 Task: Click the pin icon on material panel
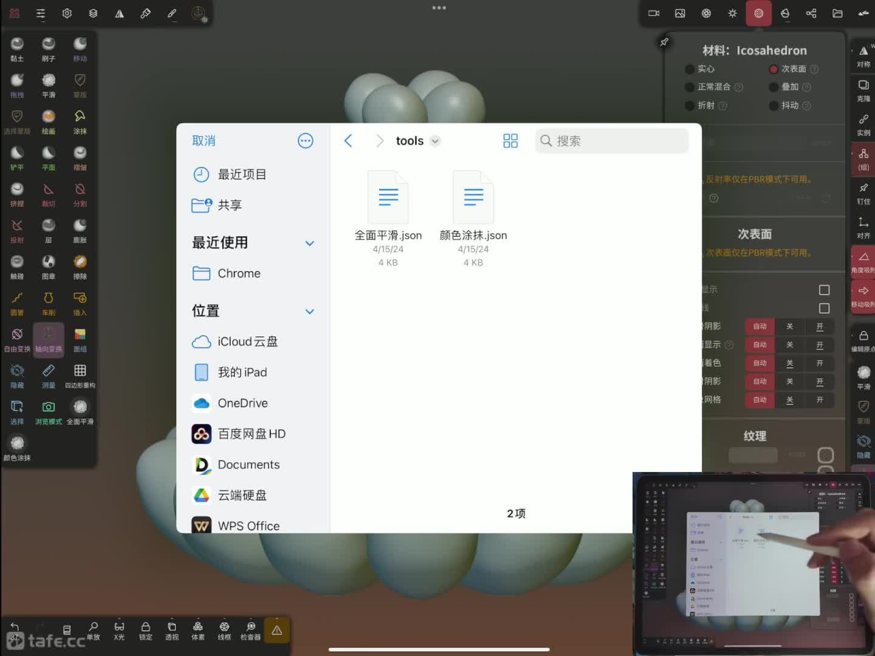664,42
